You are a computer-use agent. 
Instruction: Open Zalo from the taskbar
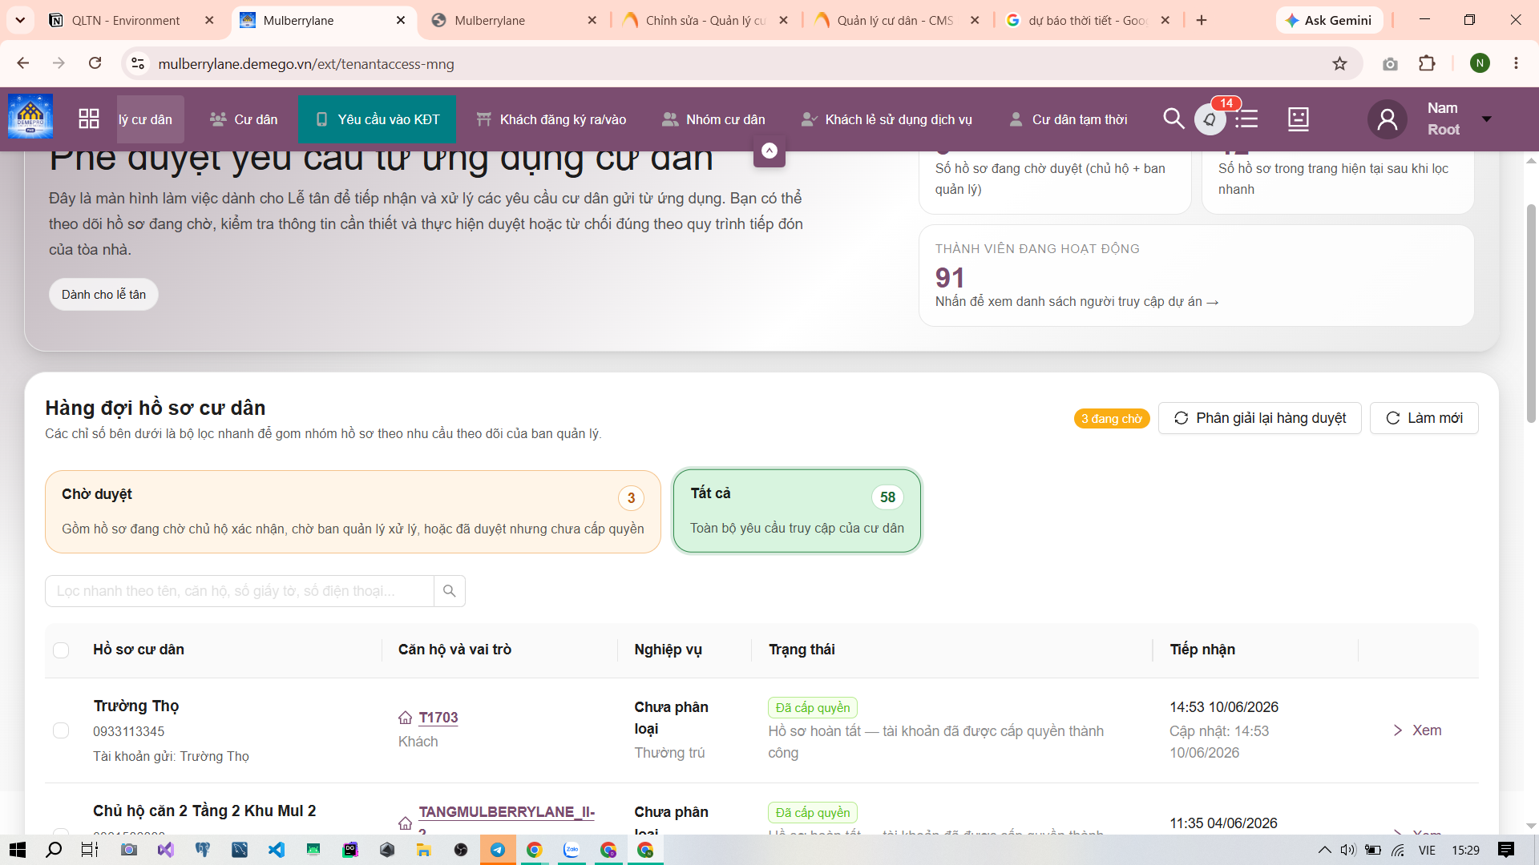click(x=572, y=850)
